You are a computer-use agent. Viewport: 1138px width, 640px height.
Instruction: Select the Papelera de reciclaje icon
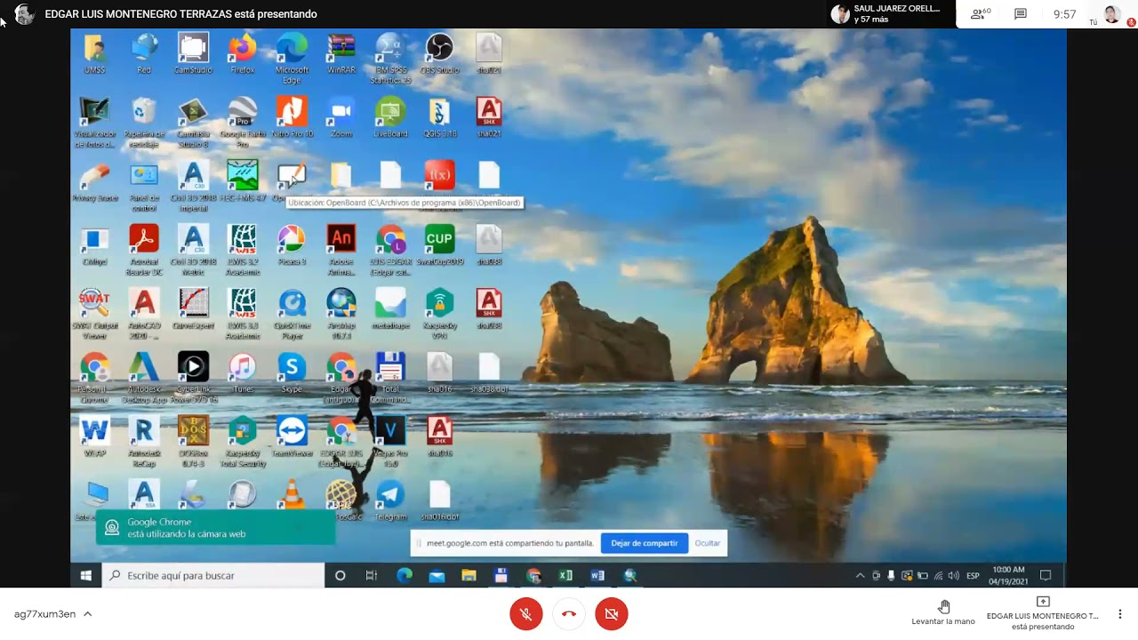(x=143, y=122)
